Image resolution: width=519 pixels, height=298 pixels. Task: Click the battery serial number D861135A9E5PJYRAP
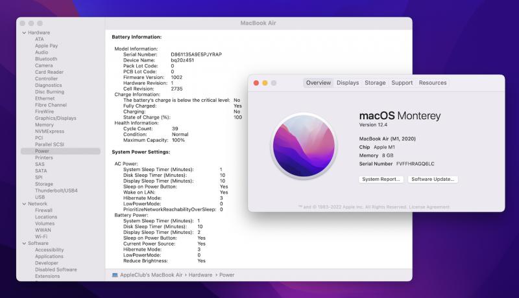tap(197, 54)
